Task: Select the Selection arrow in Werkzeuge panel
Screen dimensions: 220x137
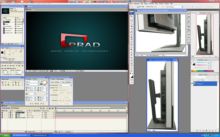Action: point(2,82)
